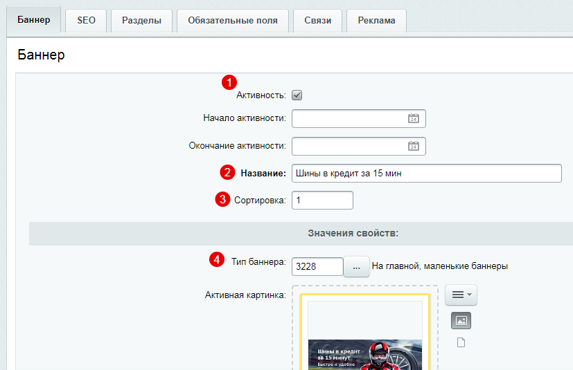Switch to the SEO tab

[x=86, y=21]
